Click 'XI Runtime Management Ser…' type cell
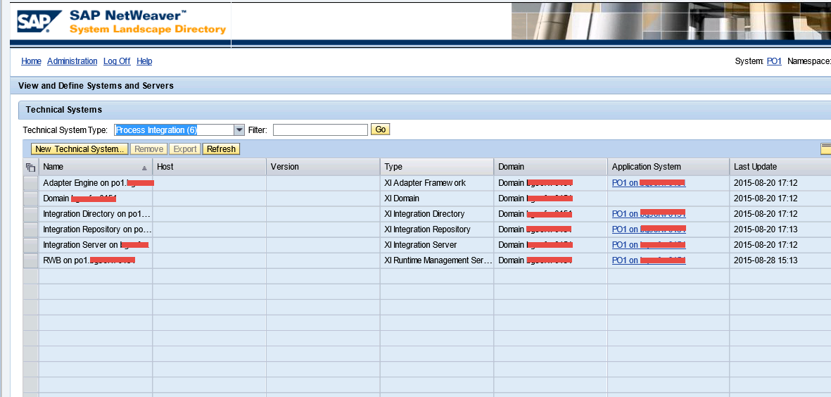This screenshot has height=397, width=831. [437, 260]
